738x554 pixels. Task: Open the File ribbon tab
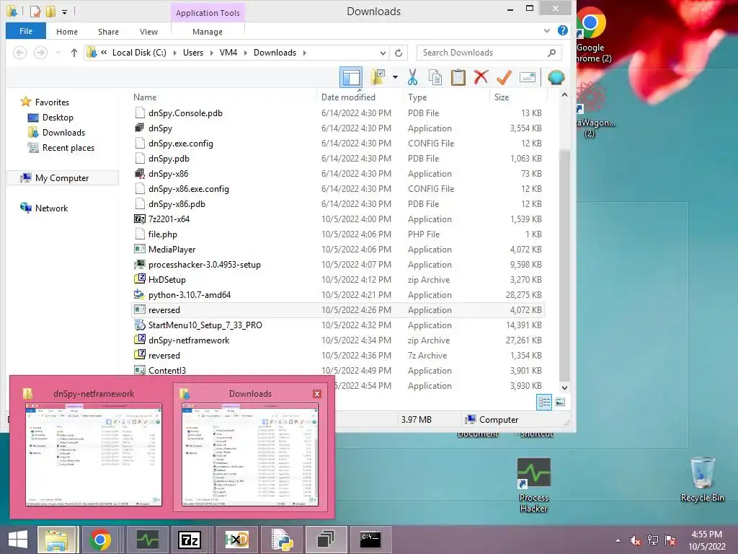coord(26,31)
